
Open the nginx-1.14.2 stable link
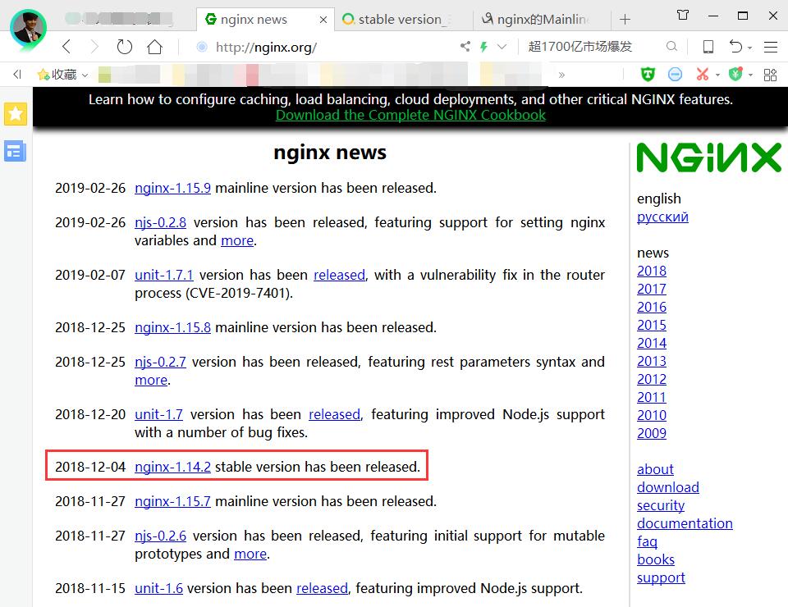pos(172,467)
